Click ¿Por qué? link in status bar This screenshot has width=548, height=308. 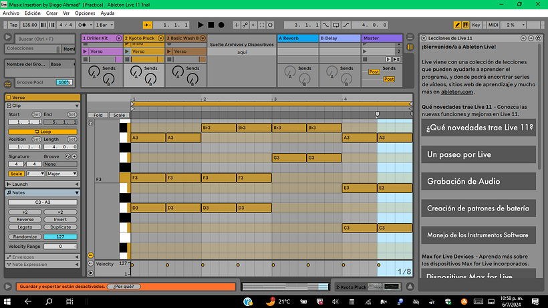[x=124, y=287]
